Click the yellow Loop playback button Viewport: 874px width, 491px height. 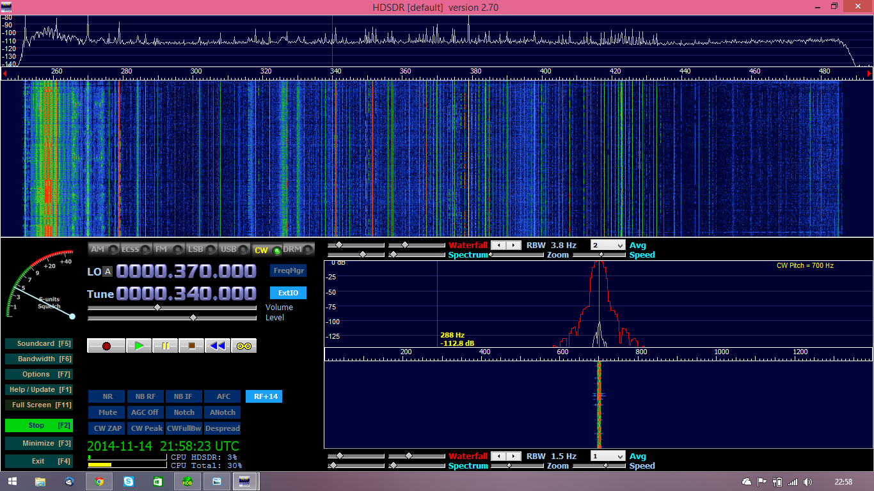(244, 346)
